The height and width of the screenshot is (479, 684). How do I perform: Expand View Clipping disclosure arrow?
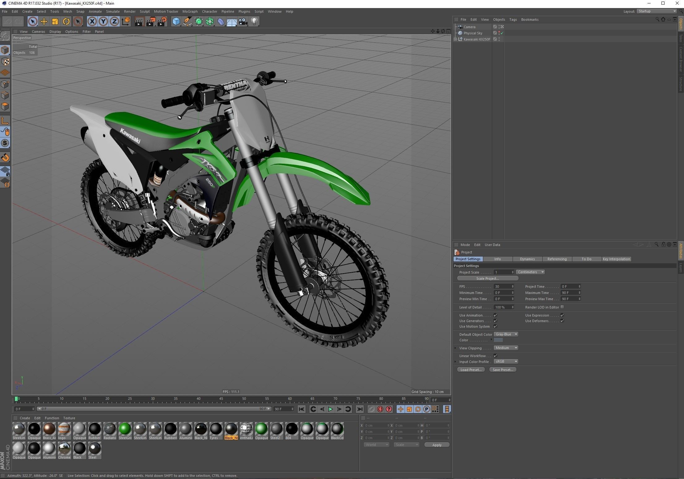tap(455, 348)
